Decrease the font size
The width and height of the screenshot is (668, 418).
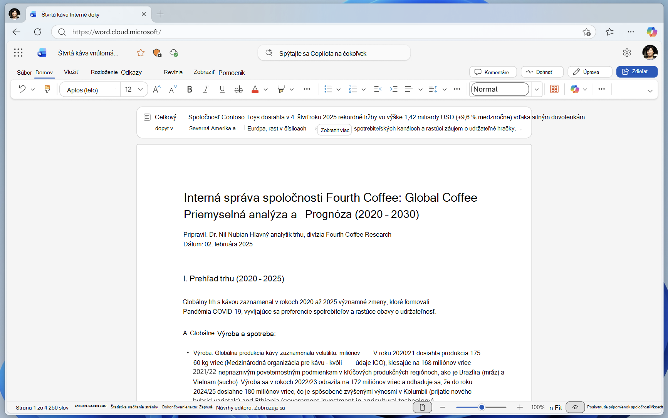[173, 89]
